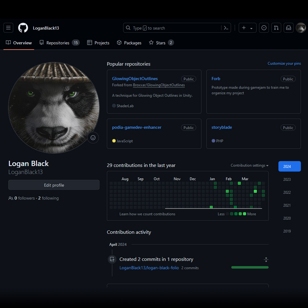Click the set status smiley icon
Screen dimensions: 308x308
[x=93, y=138]
